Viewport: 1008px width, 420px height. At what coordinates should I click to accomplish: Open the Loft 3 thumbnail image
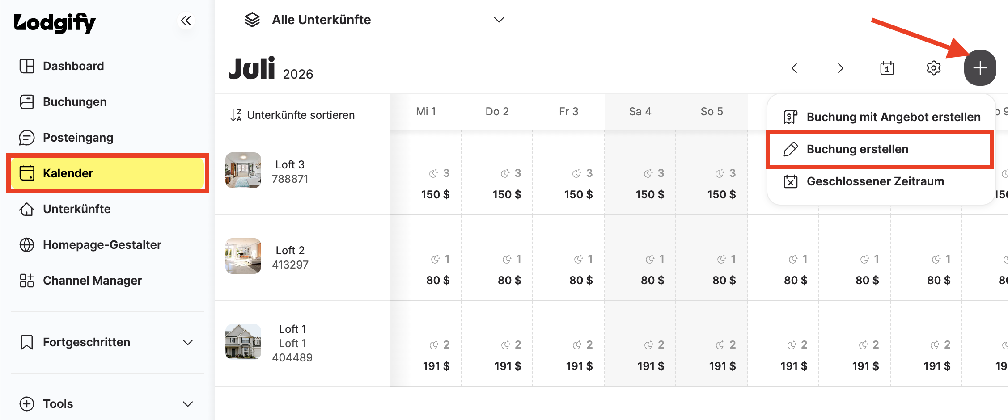tap(243, 170)
